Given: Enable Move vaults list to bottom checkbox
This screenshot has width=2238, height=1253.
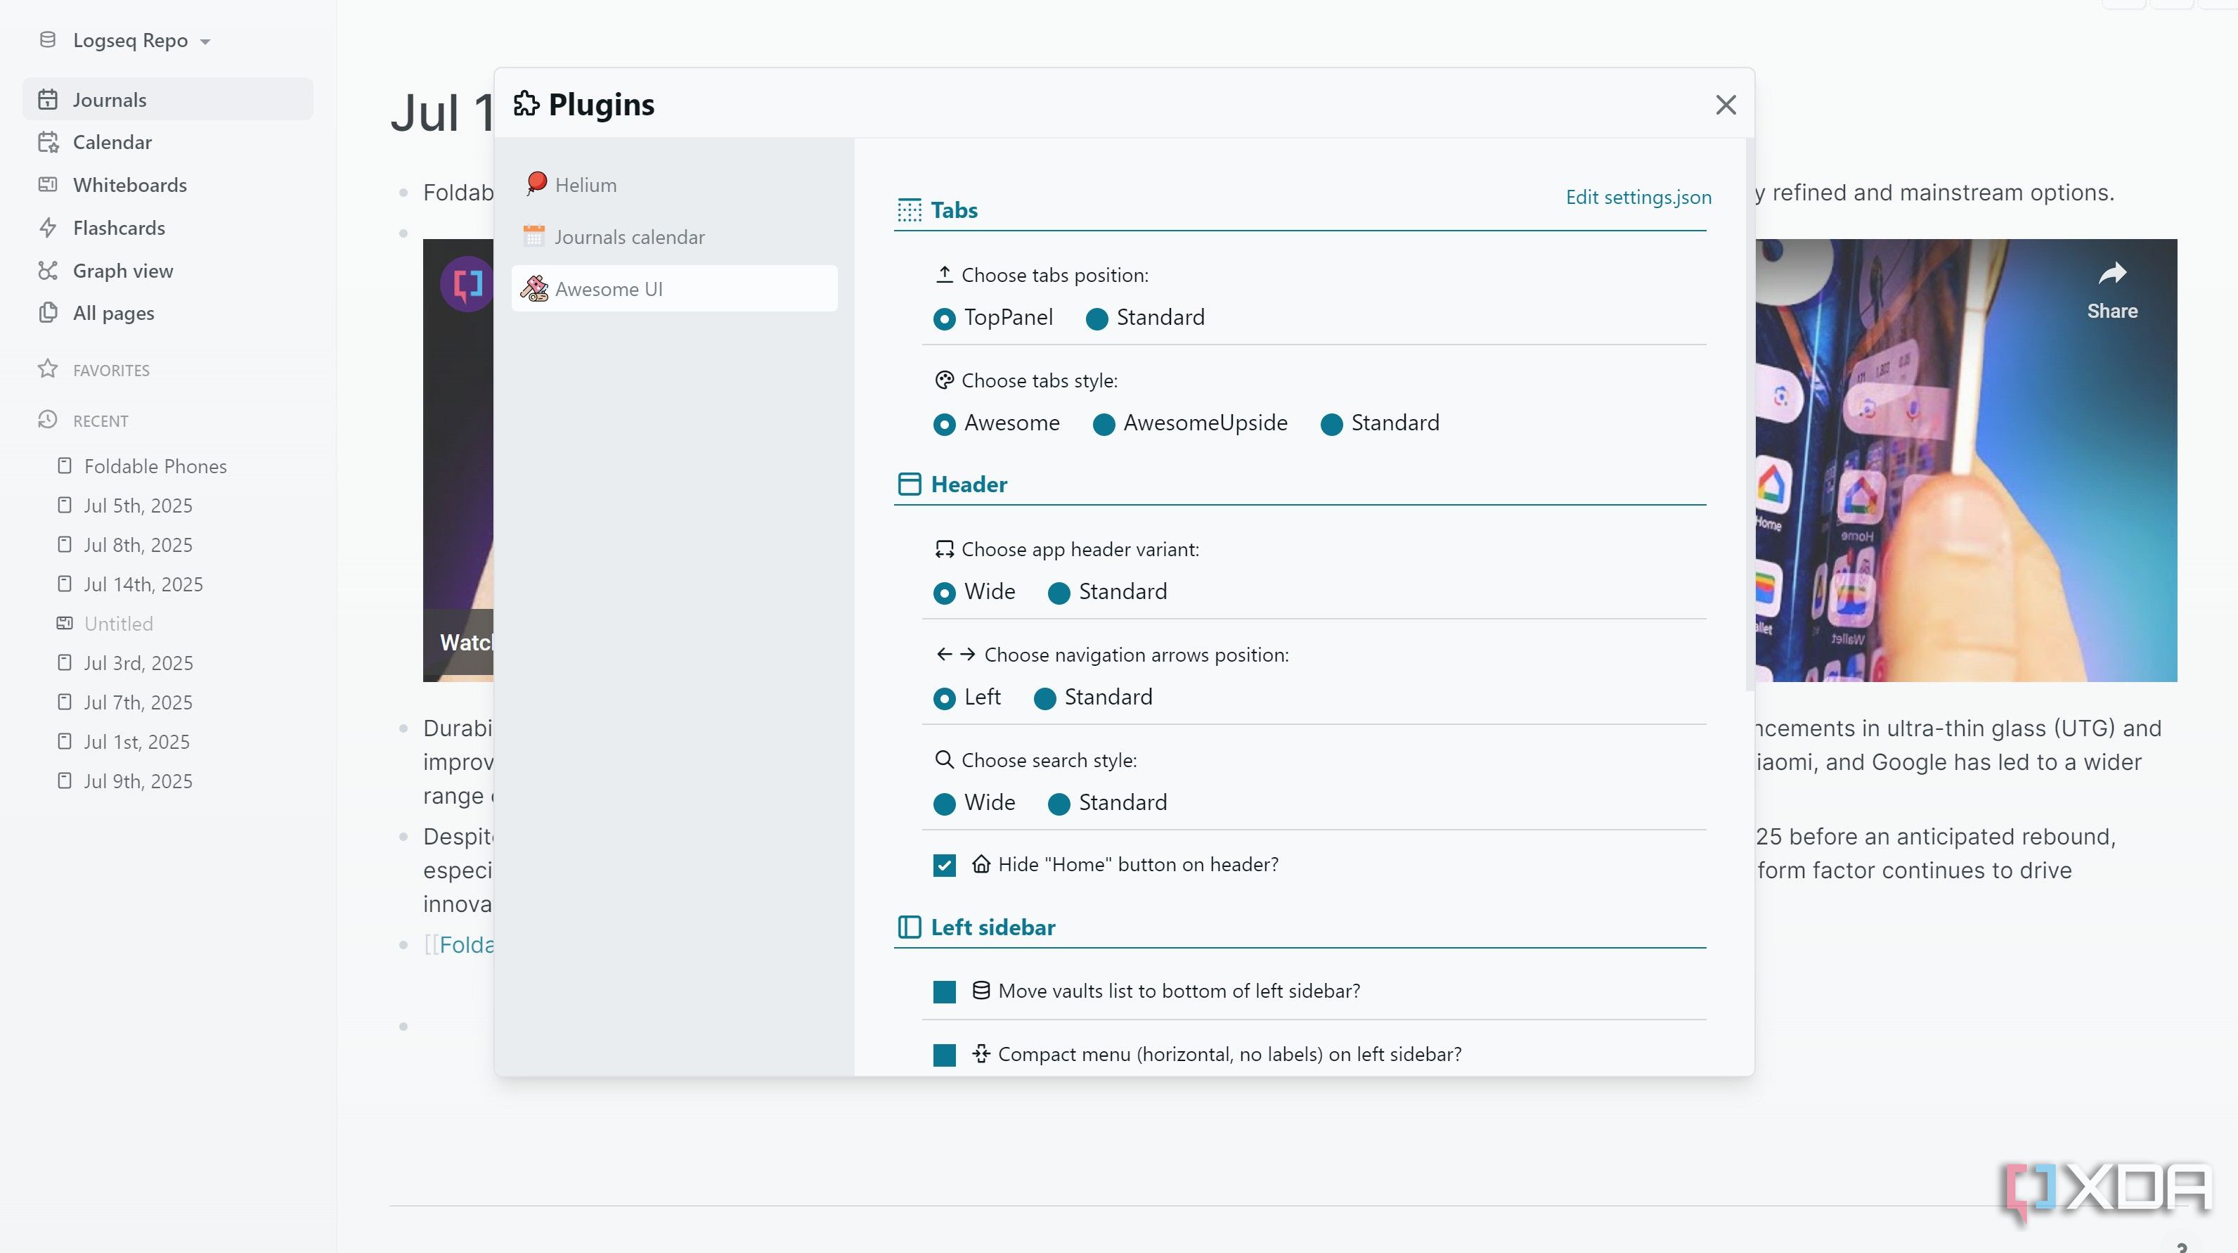Looking at the screenshot, I should coord(945,991).
